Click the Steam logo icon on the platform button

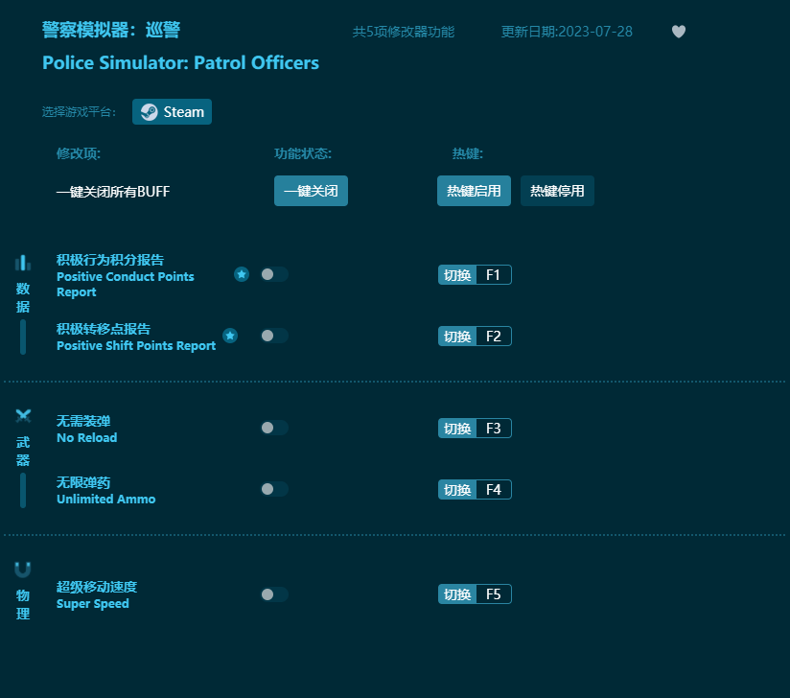[148, 111]
